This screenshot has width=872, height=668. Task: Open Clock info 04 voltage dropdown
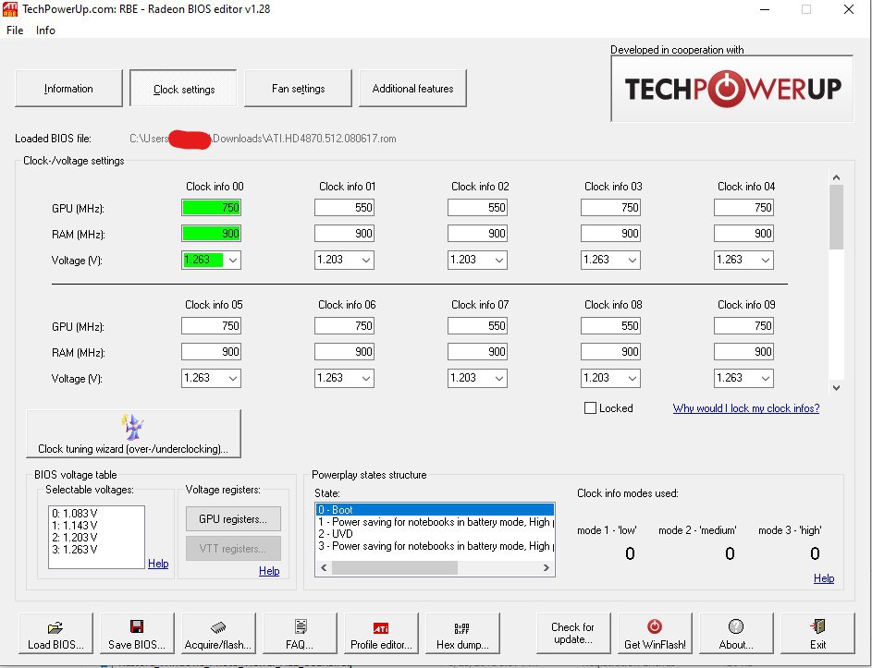(766, 261)
